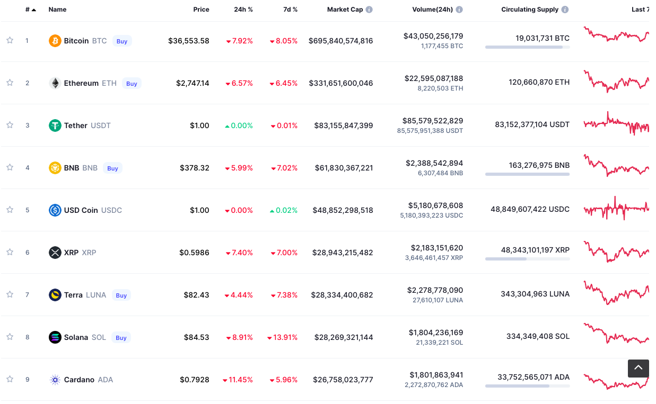
Task: Click the Terra coin logo
Action: [x=55, y=295]
